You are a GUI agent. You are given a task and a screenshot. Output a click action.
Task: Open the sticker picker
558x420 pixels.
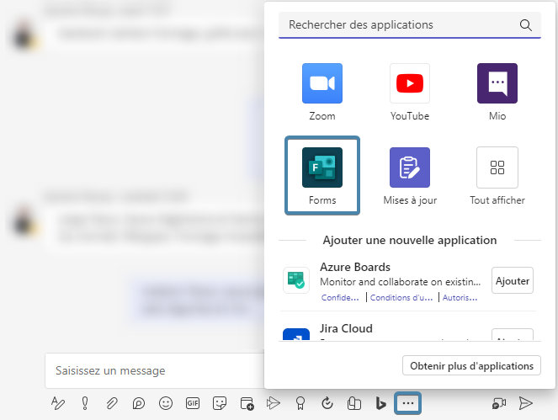(220, 403)
